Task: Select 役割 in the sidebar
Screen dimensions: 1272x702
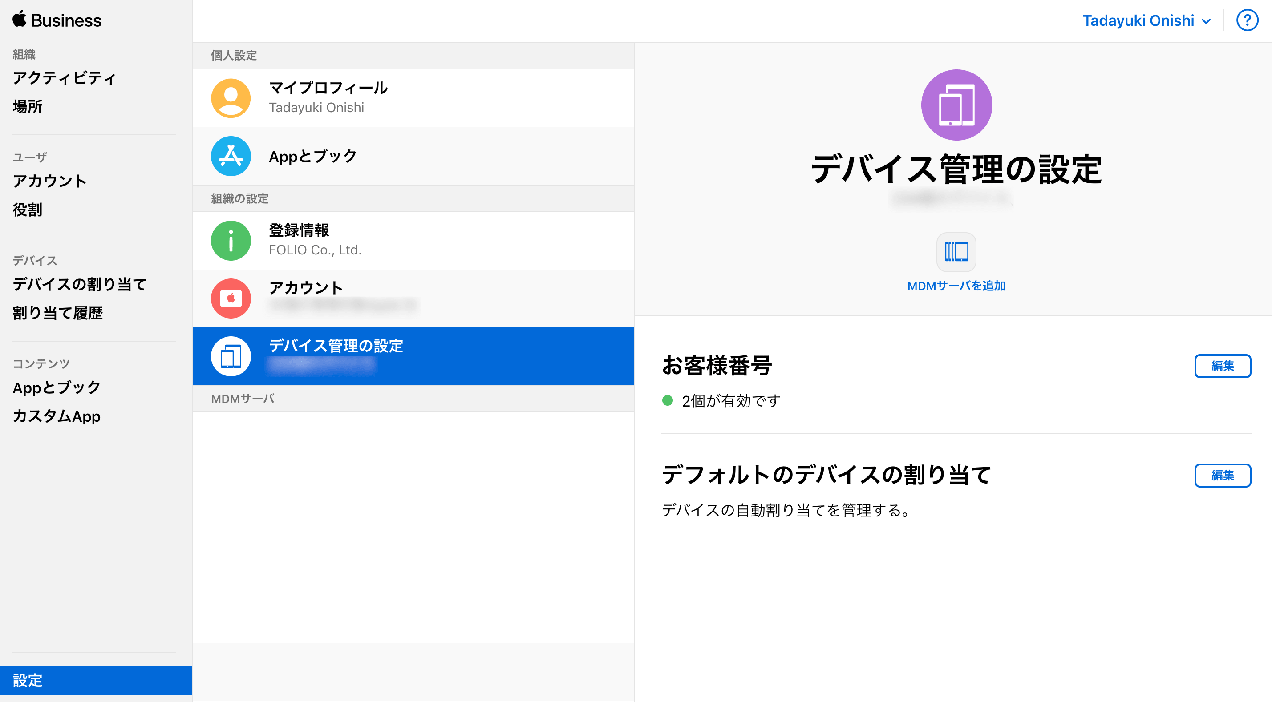Action: coord(28,210)
